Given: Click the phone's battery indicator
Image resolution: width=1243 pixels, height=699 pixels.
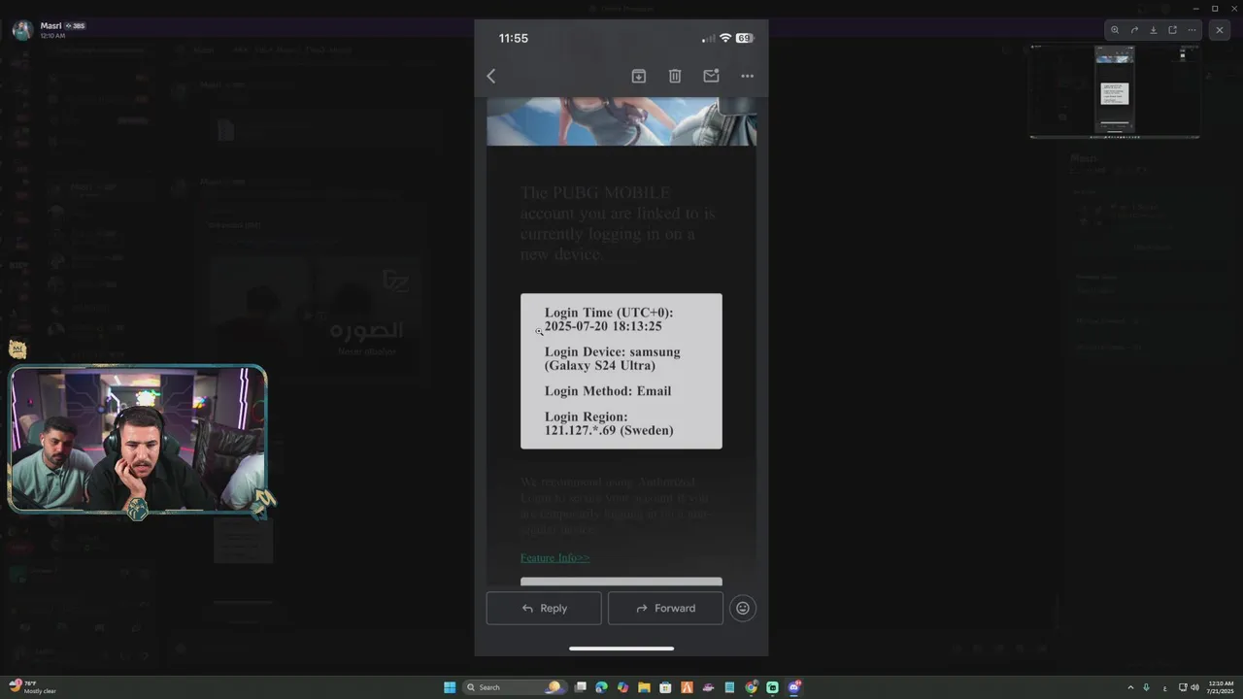Looking at the screenshot, I should pos(744,38).
